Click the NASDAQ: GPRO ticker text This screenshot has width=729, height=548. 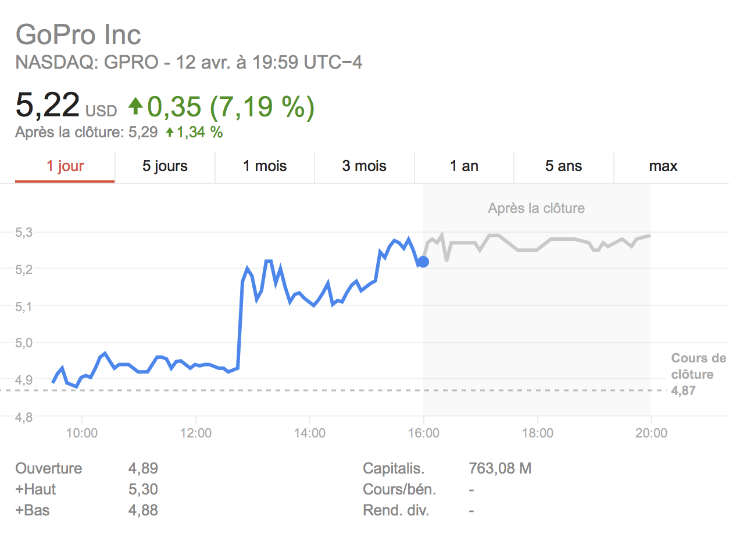coord(87,62)
